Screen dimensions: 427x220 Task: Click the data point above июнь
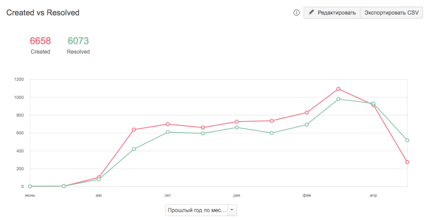[30, 186]
